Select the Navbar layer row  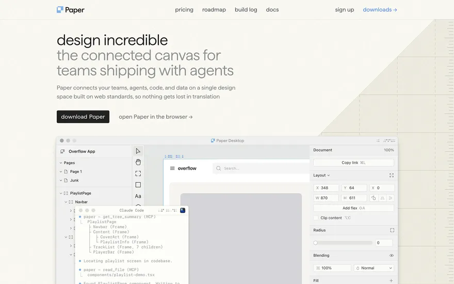pos(94,202)
